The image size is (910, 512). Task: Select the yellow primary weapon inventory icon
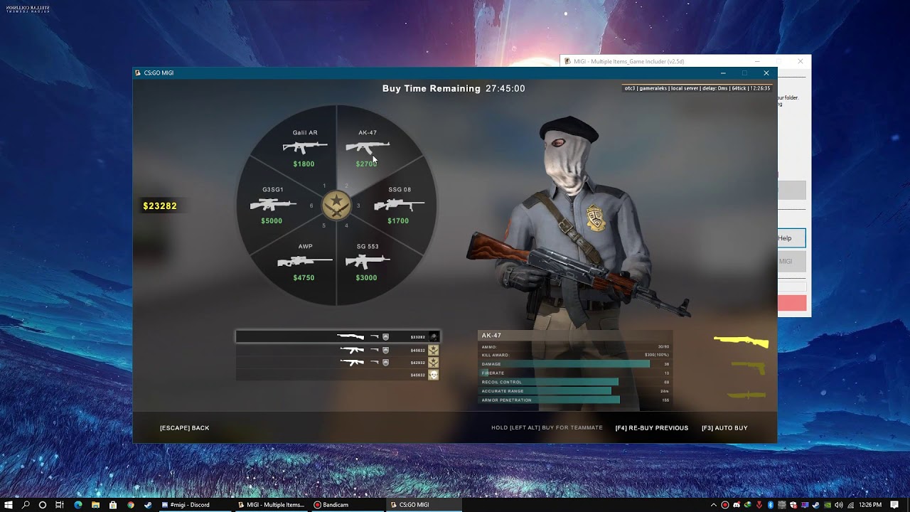(x=741, y=342)
